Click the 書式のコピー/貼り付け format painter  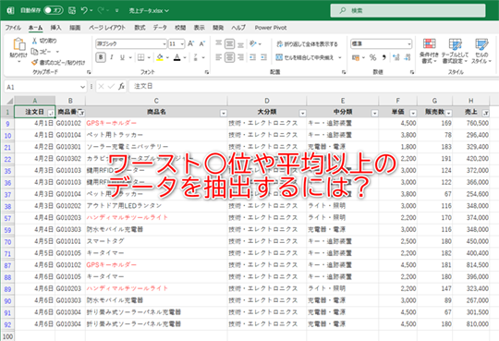(x=58, y=63)
